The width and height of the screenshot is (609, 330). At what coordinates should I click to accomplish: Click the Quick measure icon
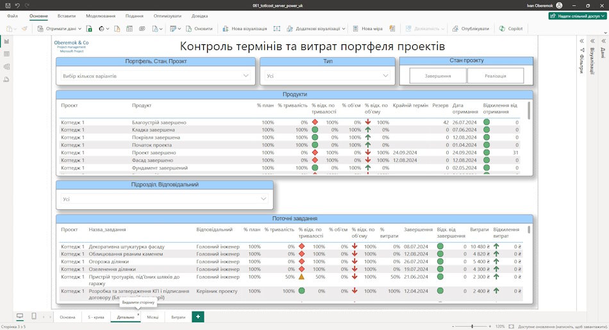pyautogui.click(x=392, y=28)
